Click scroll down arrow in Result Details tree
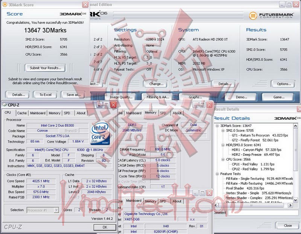 [295, 200]
